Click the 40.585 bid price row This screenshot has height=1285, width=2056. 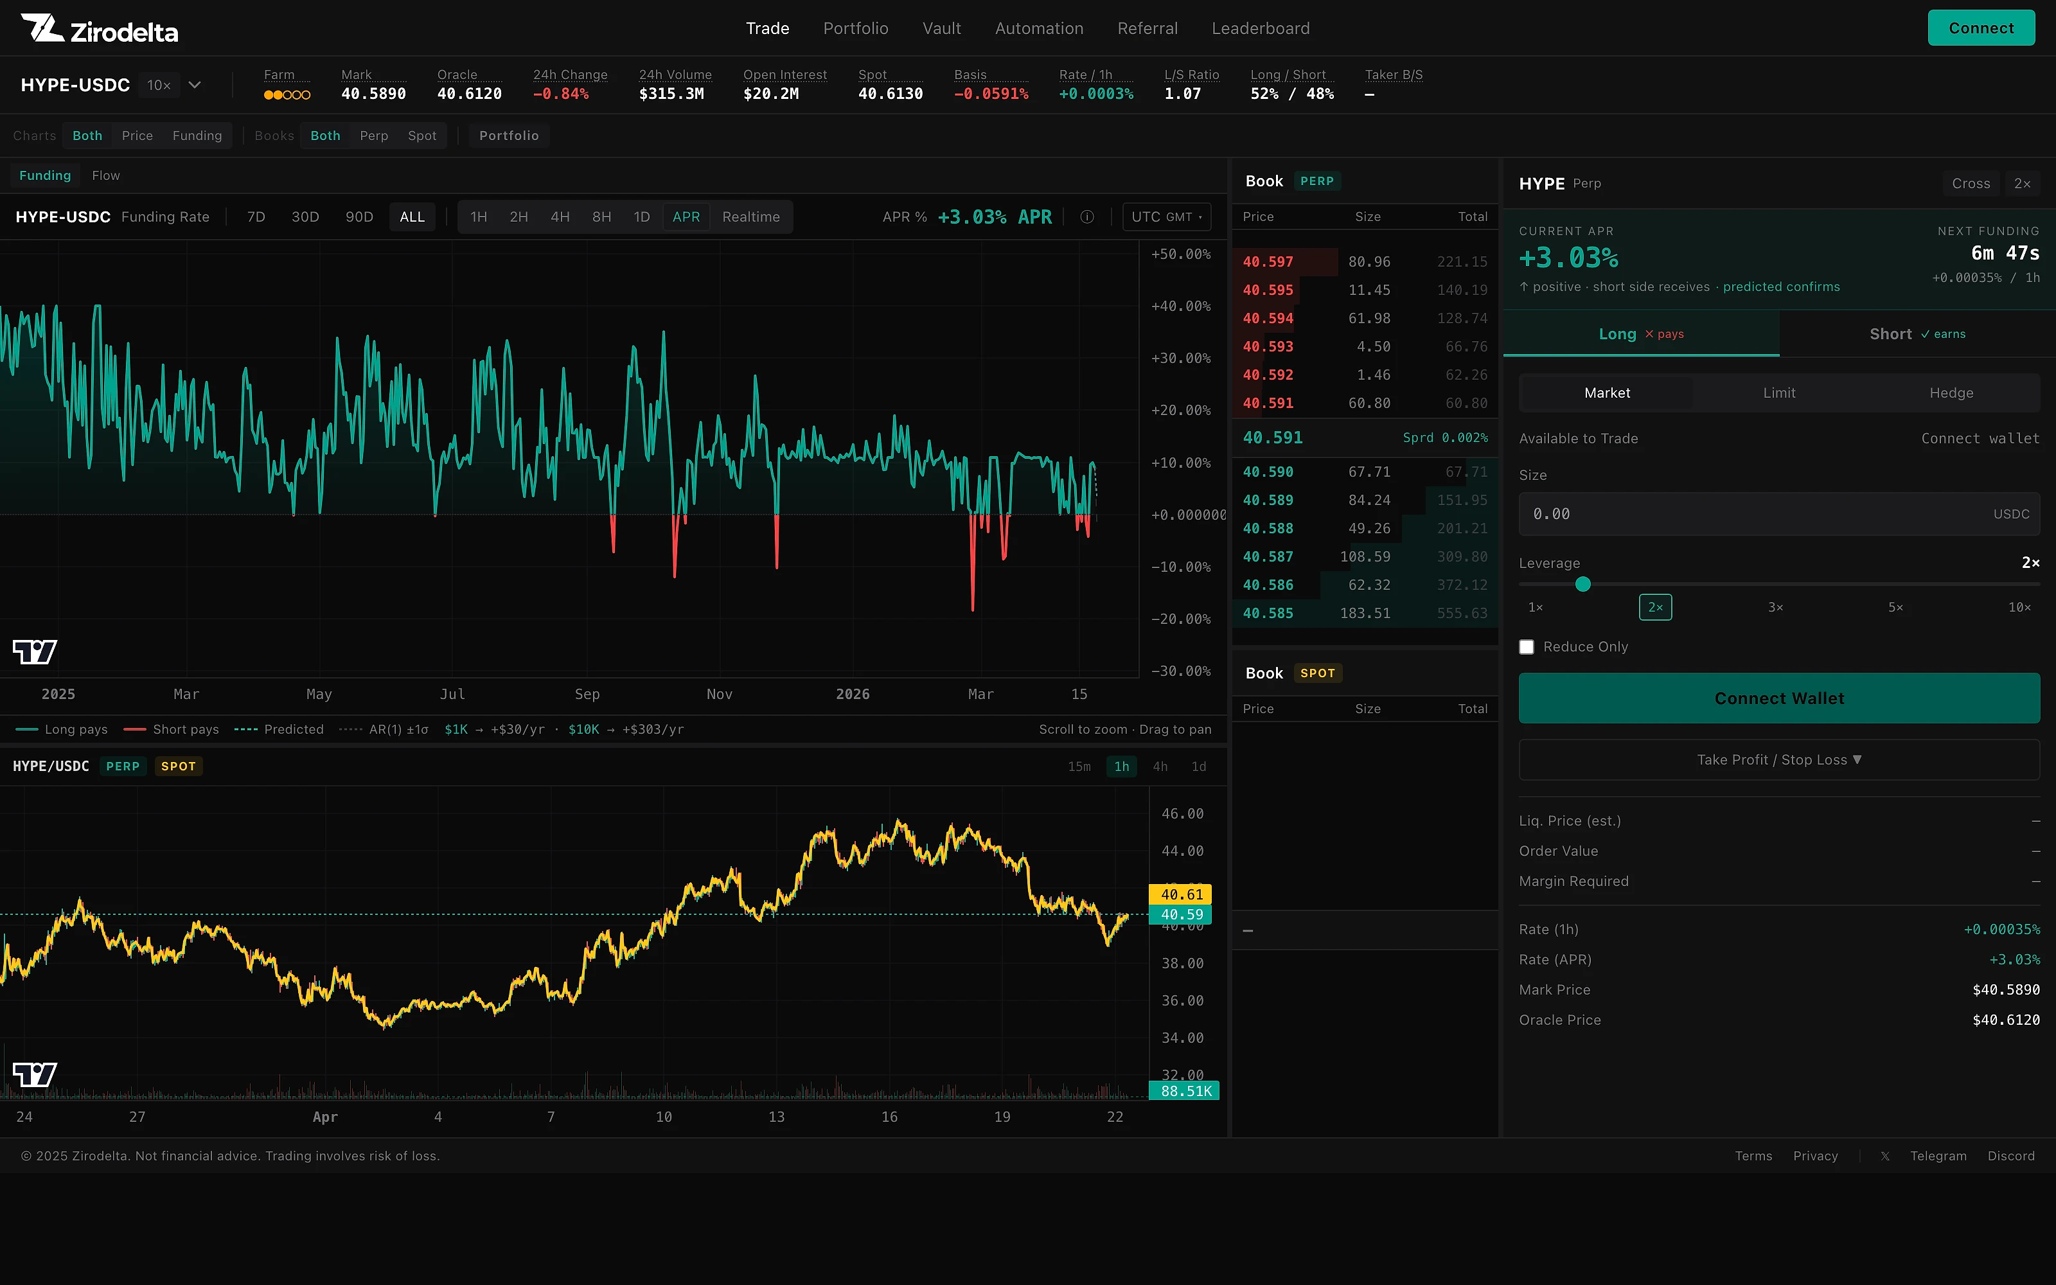1365,613
